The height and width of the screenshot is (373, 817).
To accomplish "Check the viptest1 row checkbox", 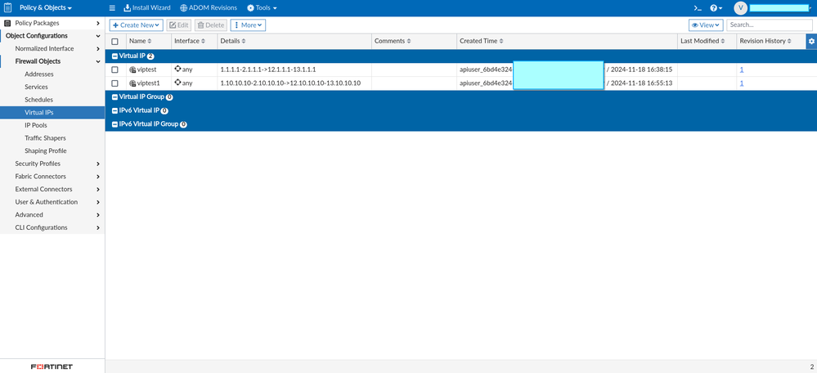I will [x=115, y=83].
